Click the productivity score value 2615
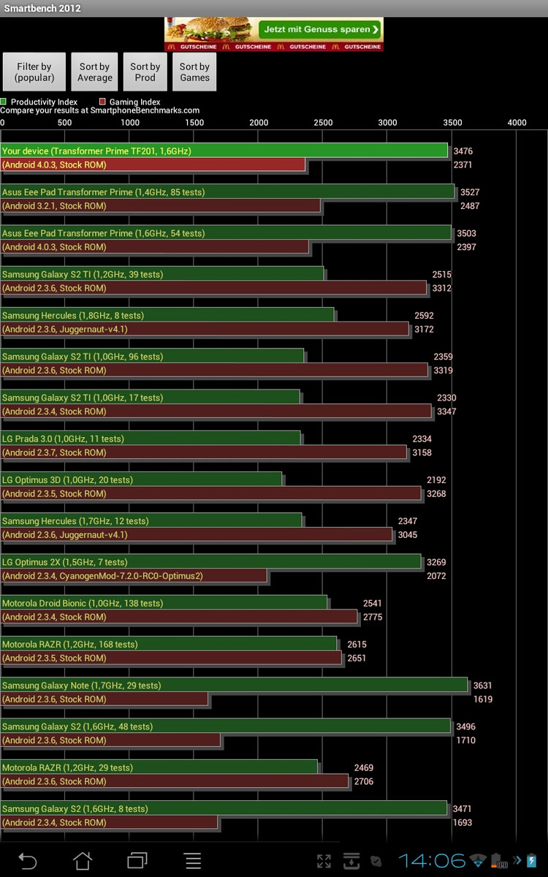548x877 pixels. [357, 645]
